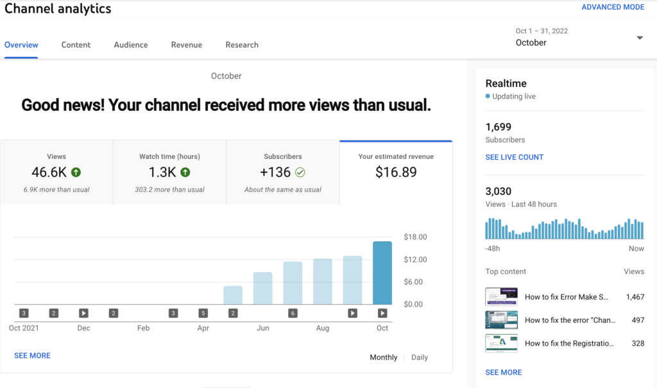Open ADVANCED MODE

[x=613, y=7]
